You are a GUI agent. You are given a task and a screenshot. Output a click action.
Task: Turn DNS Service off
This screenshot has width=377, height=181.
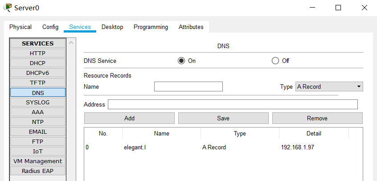tap(275, 61)
